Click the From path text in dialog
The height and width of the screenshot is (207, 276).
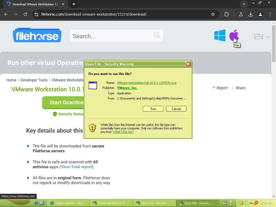pos(151,98)
